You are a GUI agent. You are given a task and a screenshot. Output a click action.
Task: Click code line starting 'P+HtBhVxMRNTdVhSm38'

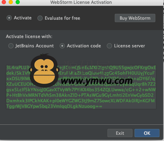80,95
